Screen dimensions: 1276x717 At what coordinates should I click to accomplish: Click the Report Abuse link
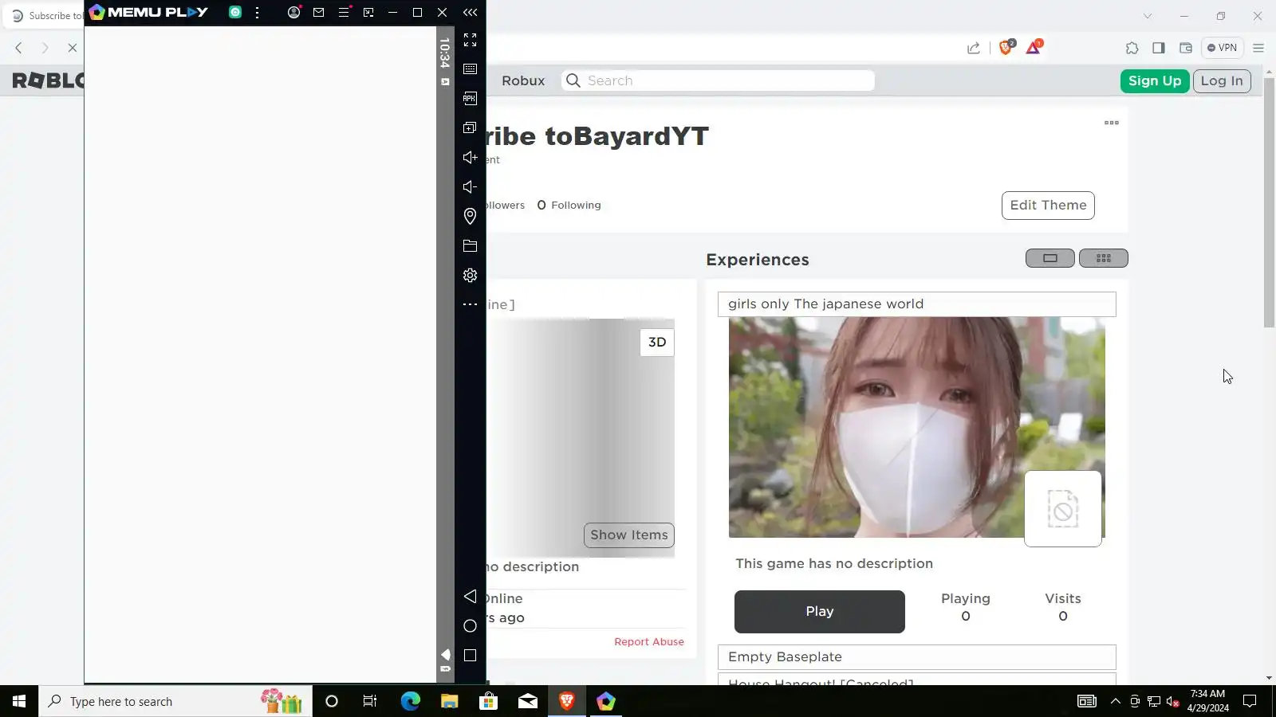(x=649, y=642)
